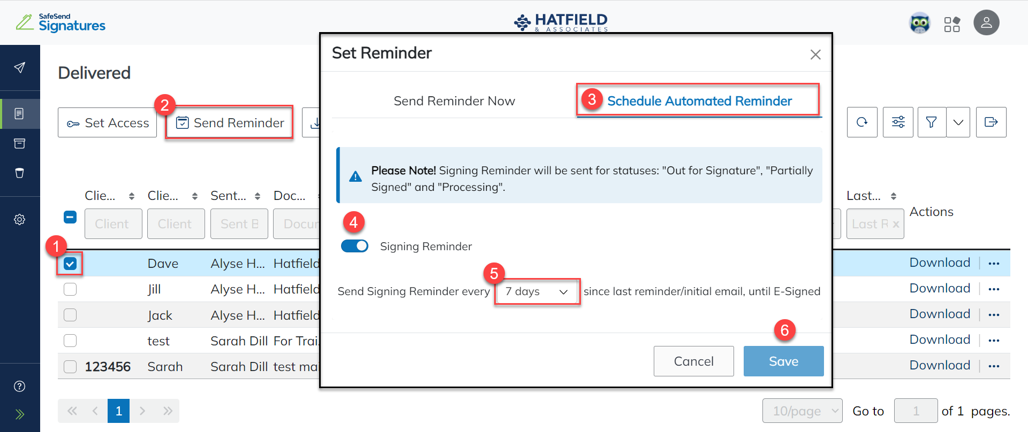Export data using the export arrow icon
The height and width of the screenshot is (432, 1028).
click(x=992, y=122)
